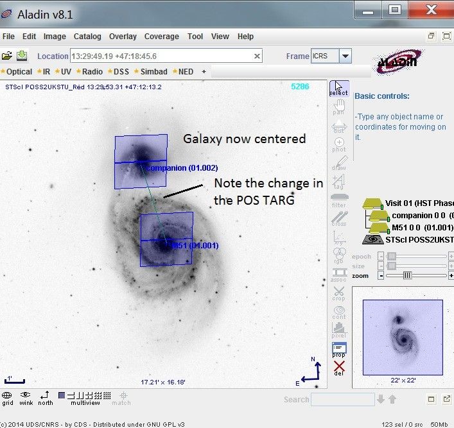Toggle the wink eye button
Viewport: 454px width, 428px height.
pyautogui.click(x=26, y=398)
